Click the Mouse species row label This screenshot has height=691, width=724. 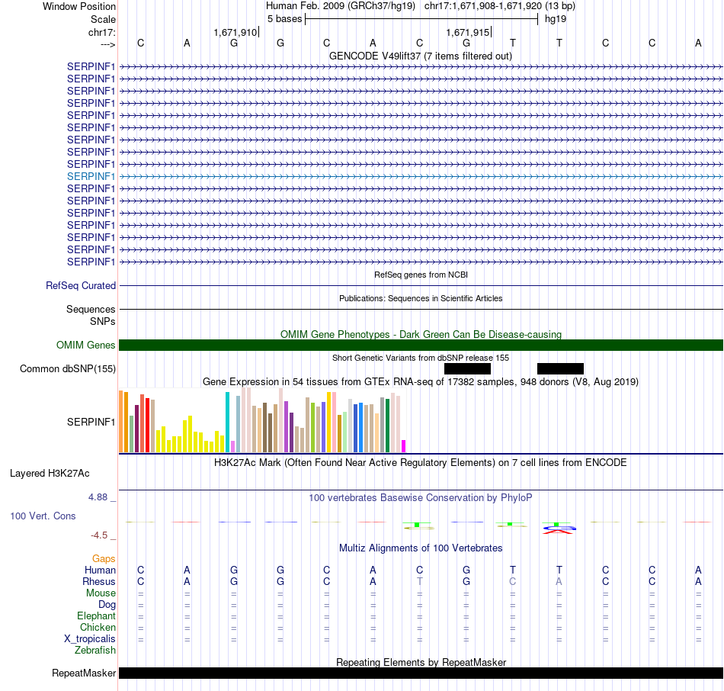101,593
